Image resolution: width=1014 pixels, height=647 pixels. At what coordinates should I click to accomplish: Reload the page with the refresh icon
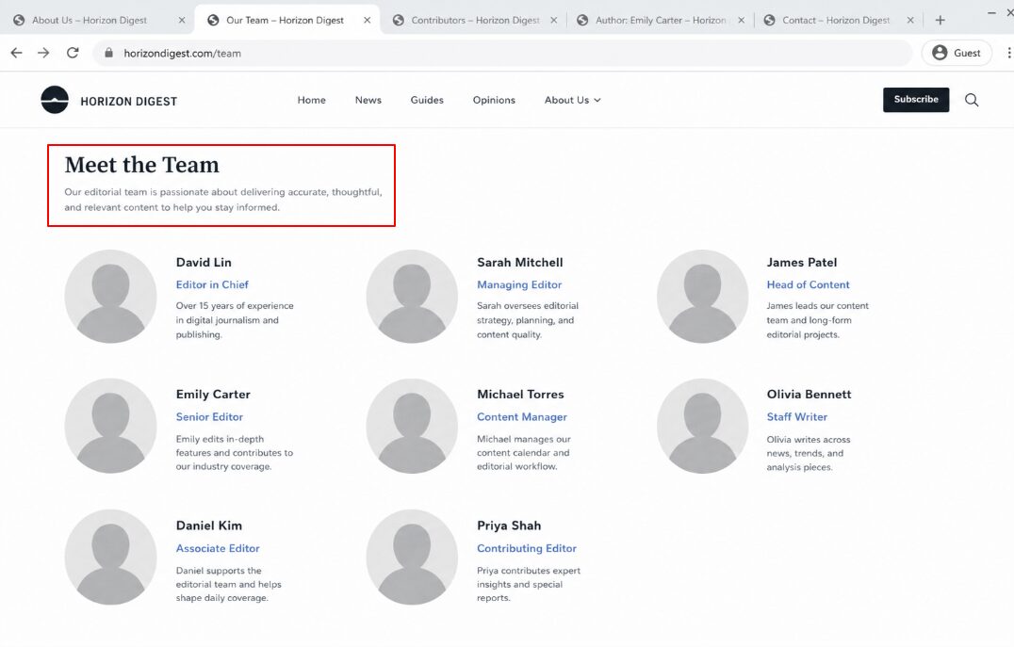73,53
